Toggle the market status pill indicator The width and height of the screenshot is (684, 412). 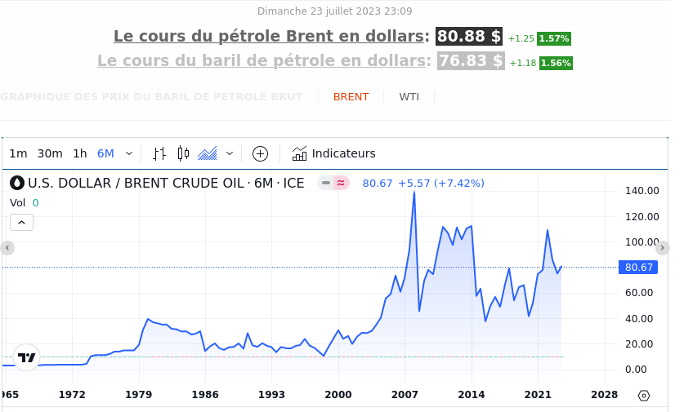(x=335, y=184)
